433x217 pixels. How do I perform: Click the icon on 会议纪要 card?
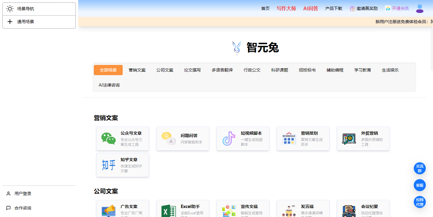(349, 211)
